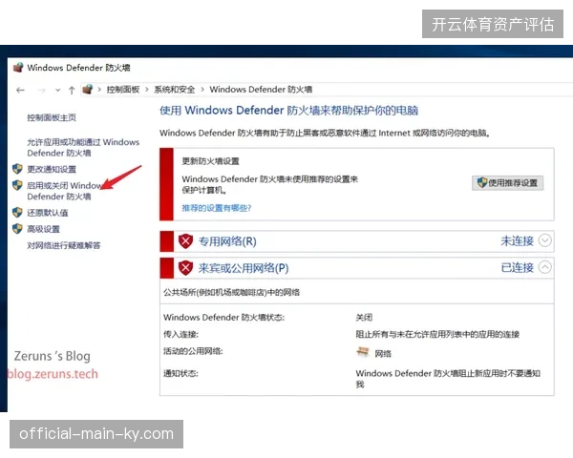Open 允许应用或功能通过 Windows Defender 防火墙

pyautogui.click(x=83, y=148)
